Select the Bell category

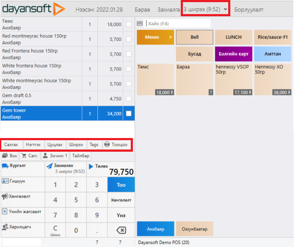194,37
